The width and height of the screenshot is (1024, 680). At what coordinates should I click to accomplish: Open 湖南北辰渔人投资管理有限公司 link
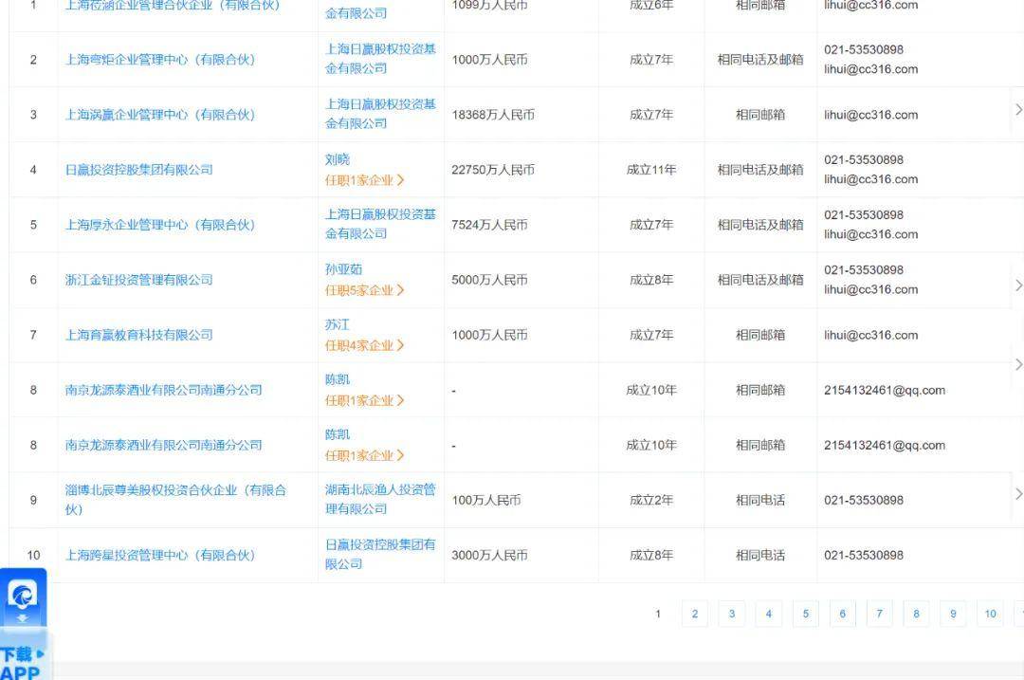380,499
